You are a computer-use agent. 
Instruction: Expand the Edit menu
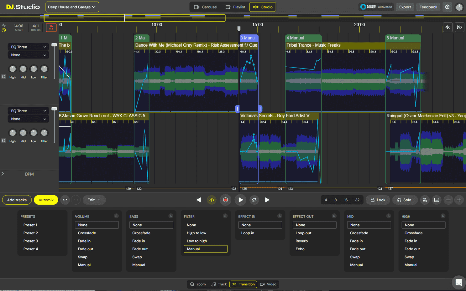(94, 200)
